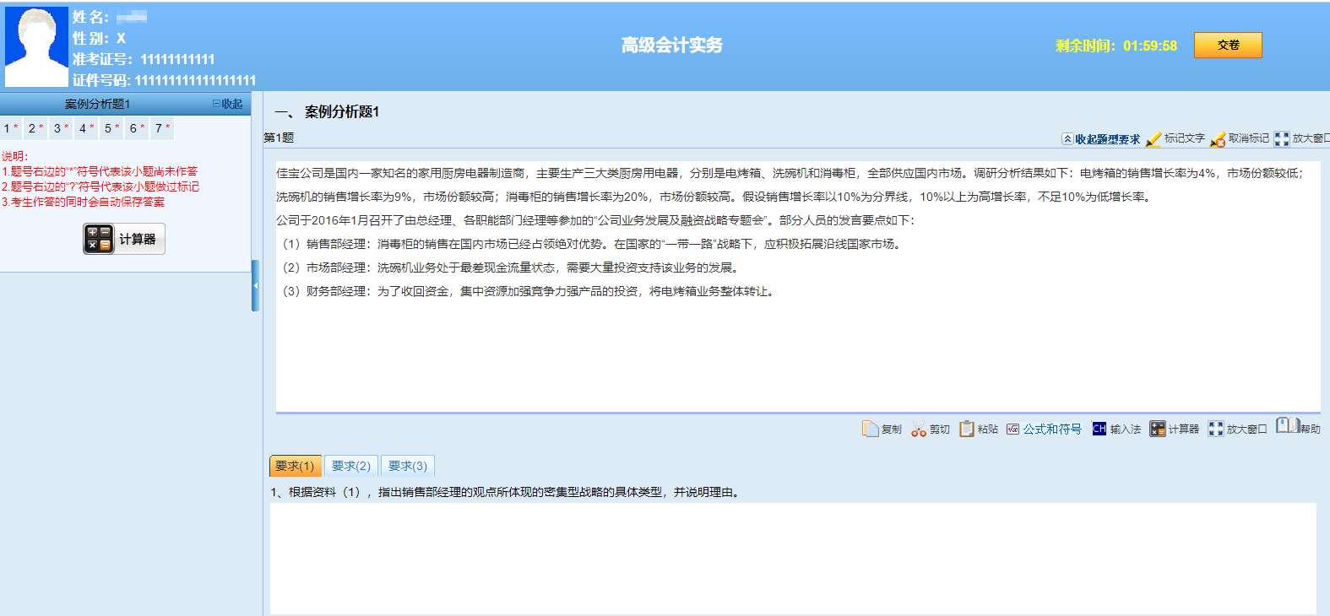Go to question number 4
Image resolution: width=1330 pixels, height=616 pixels.
[x=87, y=128]
